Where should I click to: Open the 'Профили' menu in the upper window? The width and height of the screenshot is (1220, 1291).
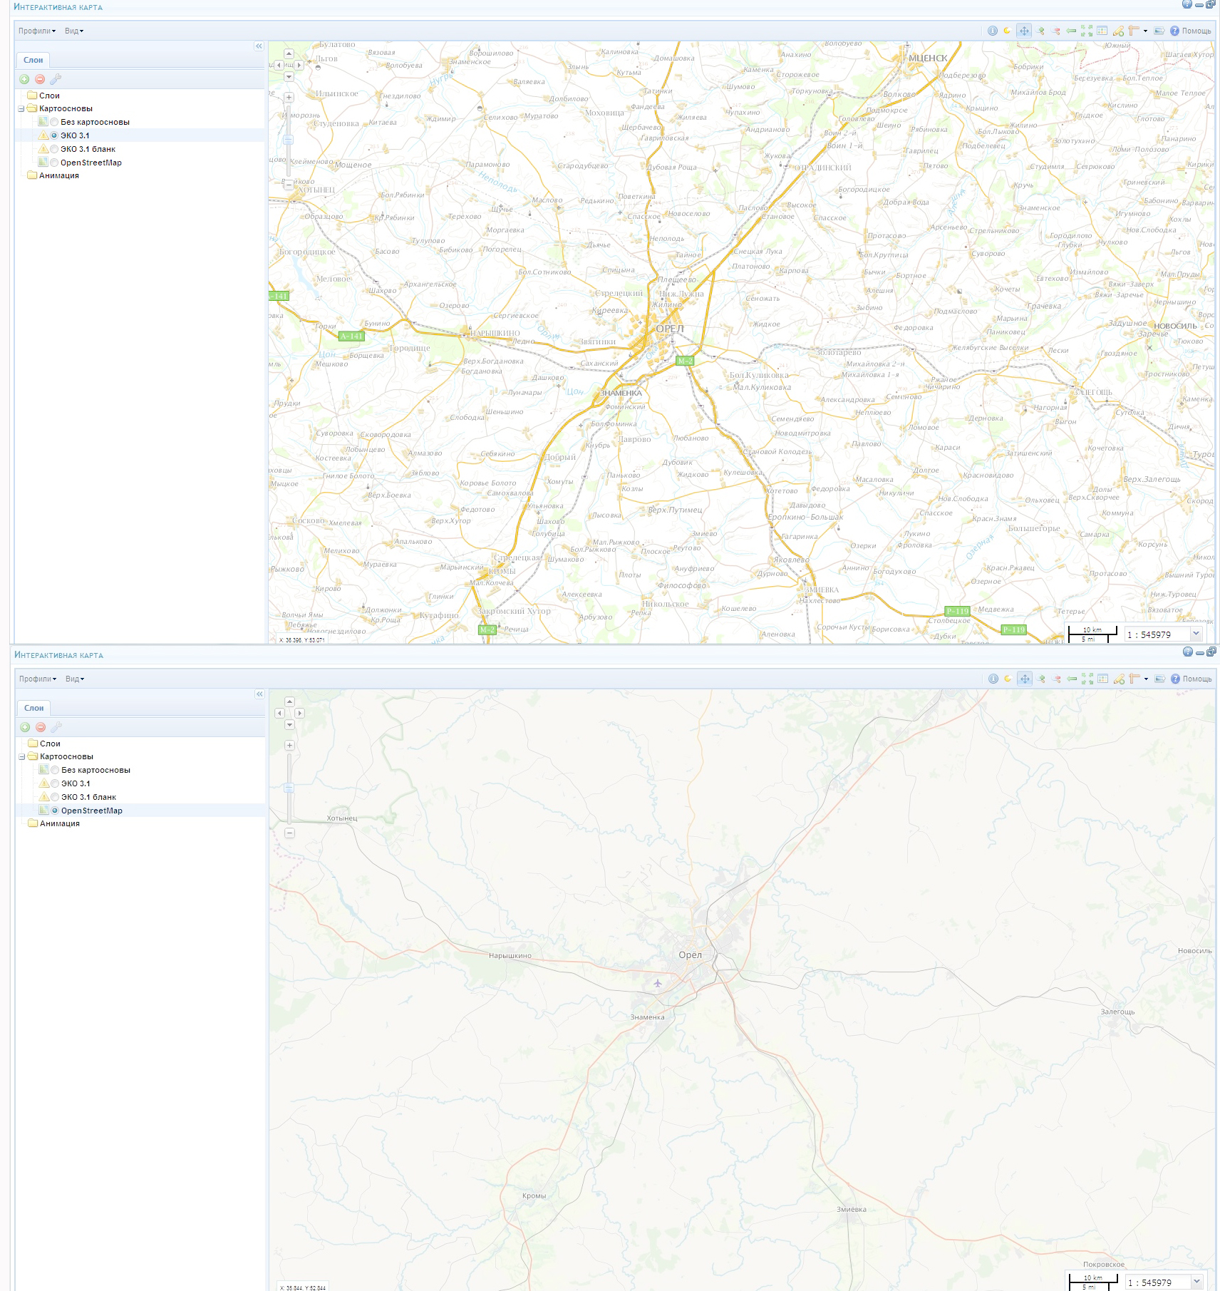[x=36, y=31]
